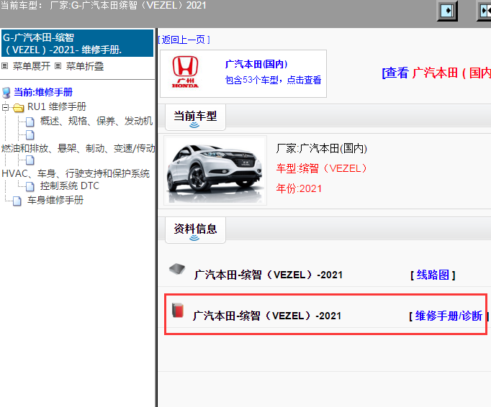The height and width of the screenshot is (407, 491).
Task: Click the right-arrow panel button at top
Action: point(447,11)
